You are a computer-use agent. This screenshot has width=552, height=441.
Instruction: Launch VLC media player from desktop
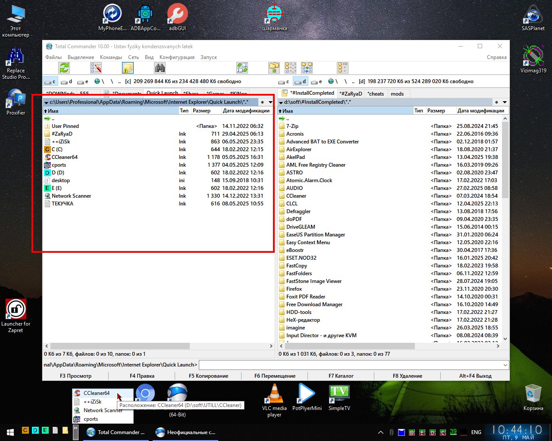pyautogui.click(x=274, y=400)
